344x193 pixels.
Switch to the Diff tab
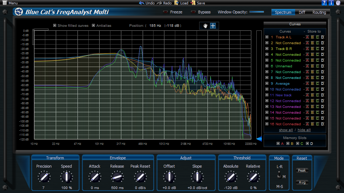pos(302,12)
